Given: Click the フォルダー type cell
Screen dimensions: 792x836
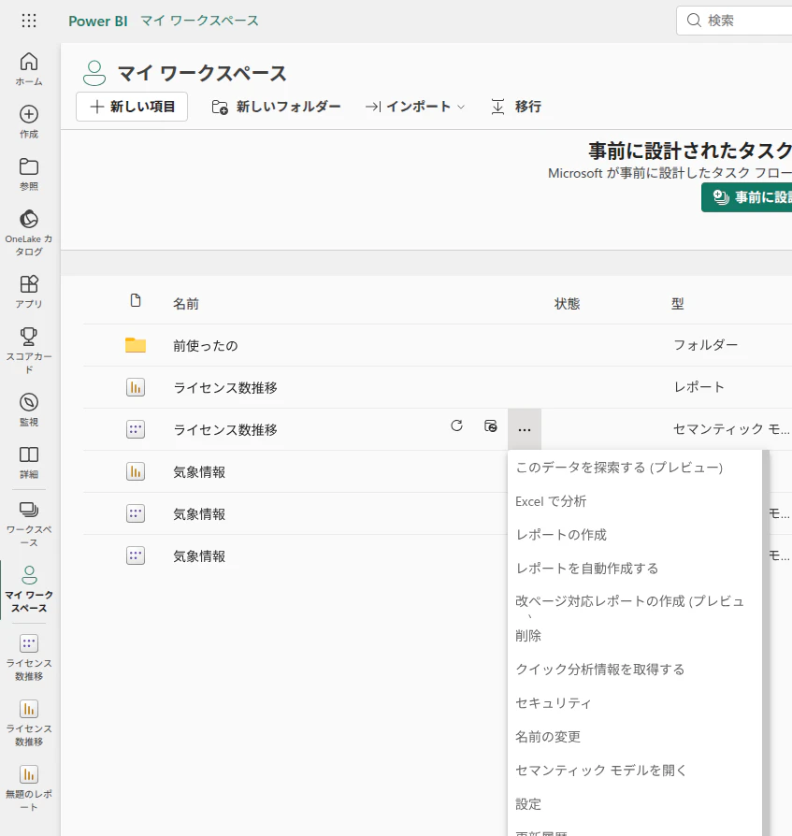Looking at the screenshot, I should click(706, 345).
